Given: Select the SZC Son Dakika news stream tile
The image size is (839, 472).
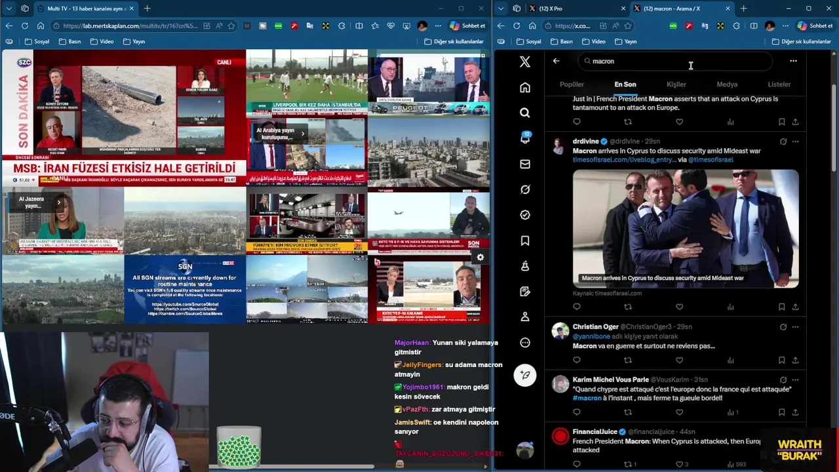Looking at the screenshot, I should click(124, 118).
